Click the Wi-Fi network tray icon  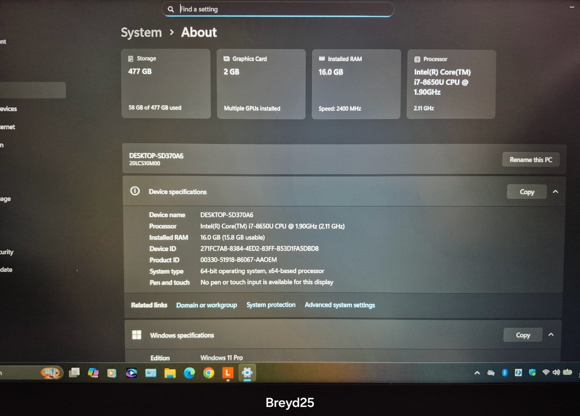(546, 372)
